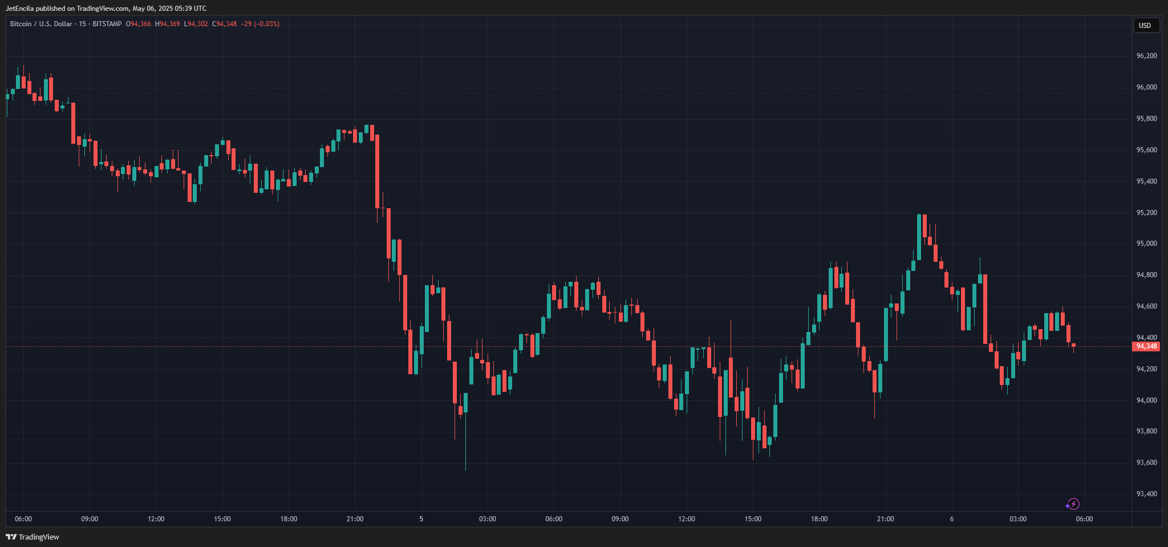Select the day 5 marker on time axis
Screen dimensions: 1168x547
click(421, 519)
